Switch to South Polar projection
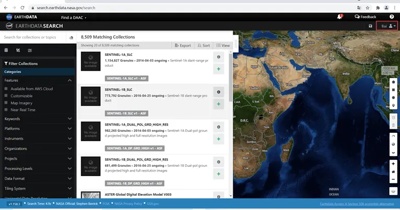The width and height of the screenshot is (400, 210). coord(393,152)
